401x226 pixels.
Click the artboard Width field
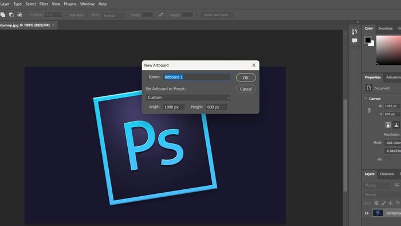[x=174, y=107]
